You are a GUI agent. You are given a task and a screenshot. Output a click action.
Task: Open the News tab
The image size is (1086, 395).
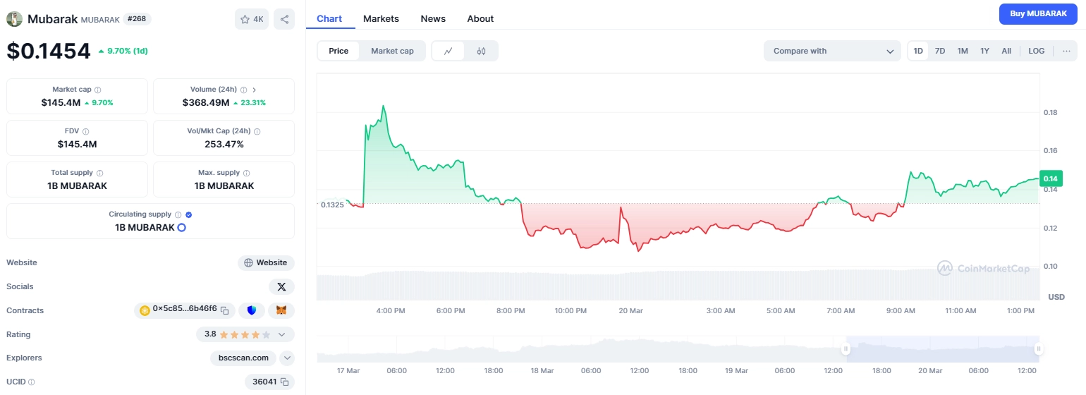[x=433, y=18]
